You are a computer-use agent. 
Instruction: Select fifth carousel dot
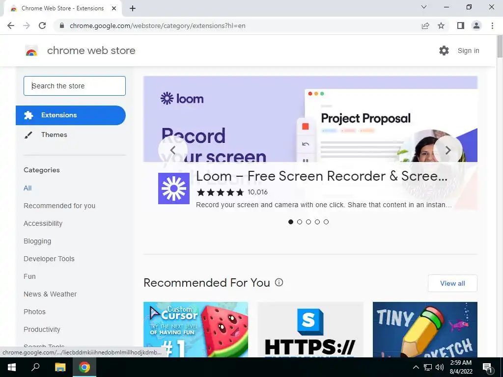click(326, 222)
